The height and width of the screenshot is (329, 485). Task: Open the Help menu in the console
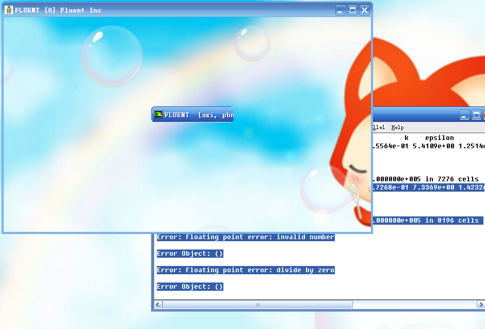point(397,127)
